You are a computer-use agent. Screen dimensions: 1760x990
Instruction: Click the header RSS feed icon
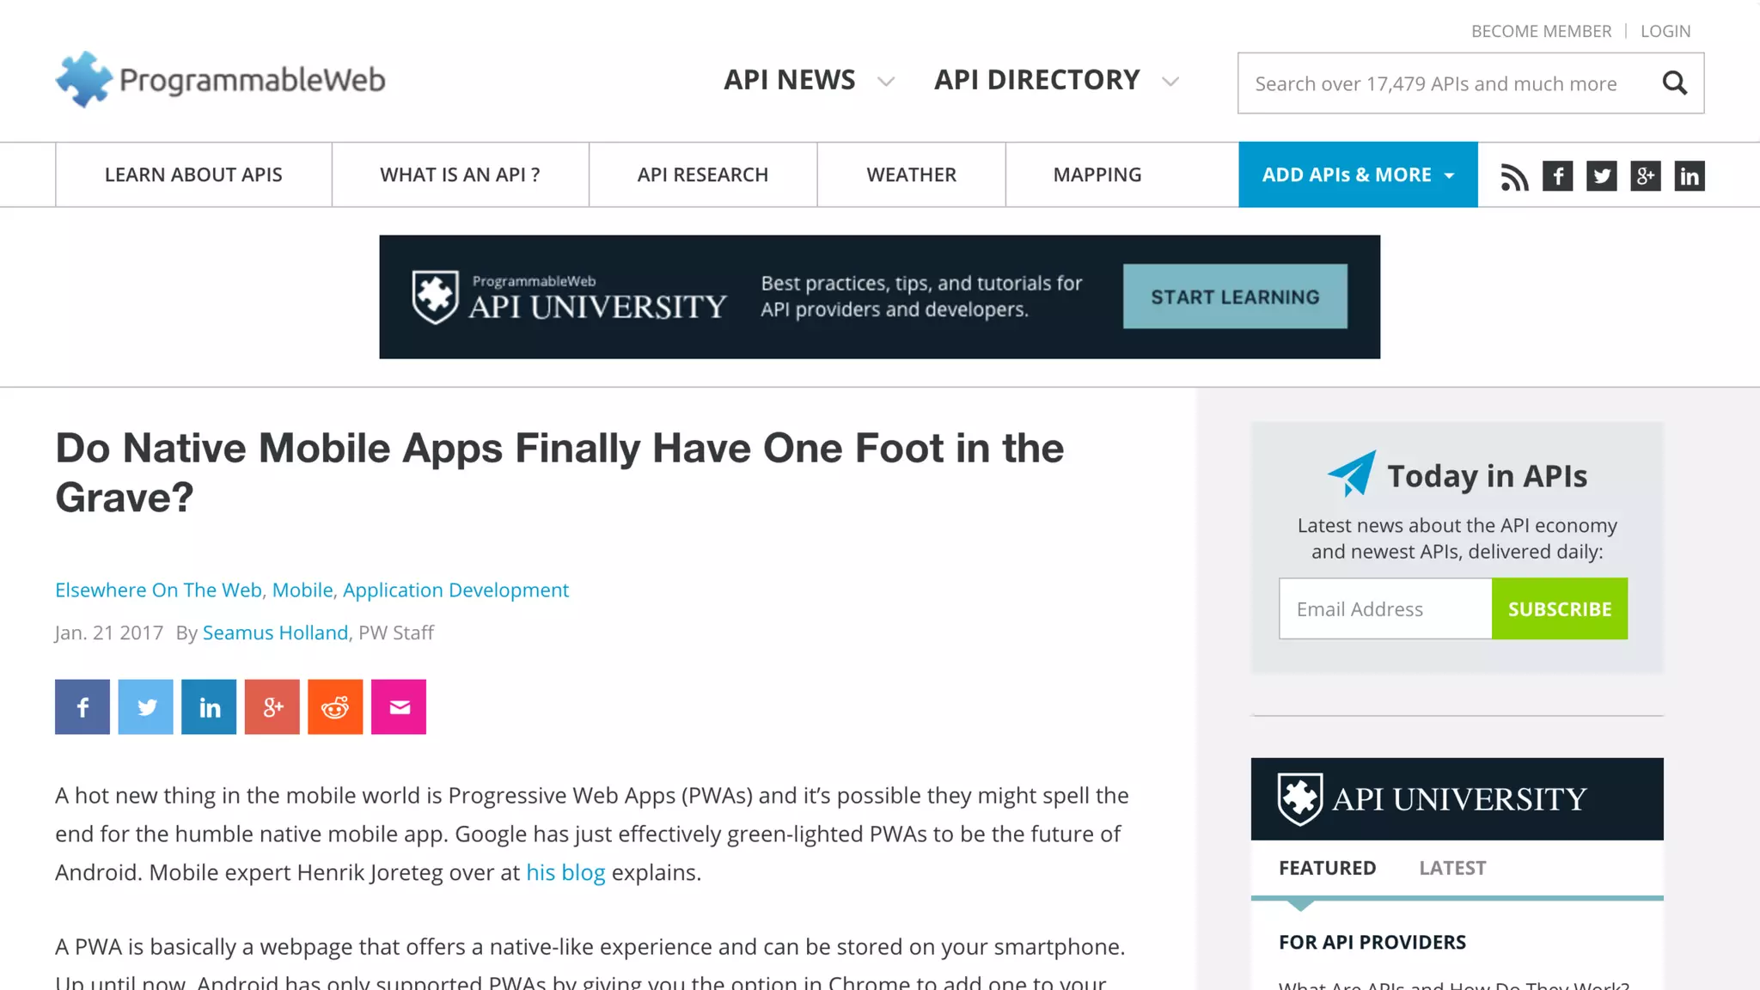(x=1514, y=176)
